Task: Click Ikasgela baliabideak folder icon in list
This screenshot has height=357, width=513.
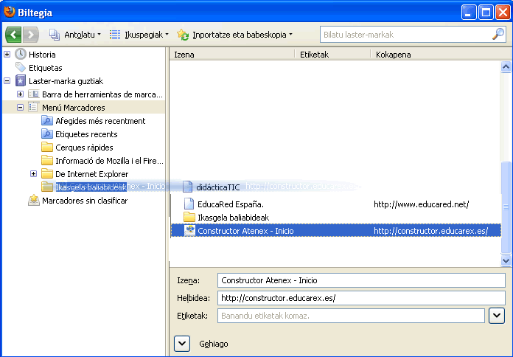Action: tap(189, 217)
